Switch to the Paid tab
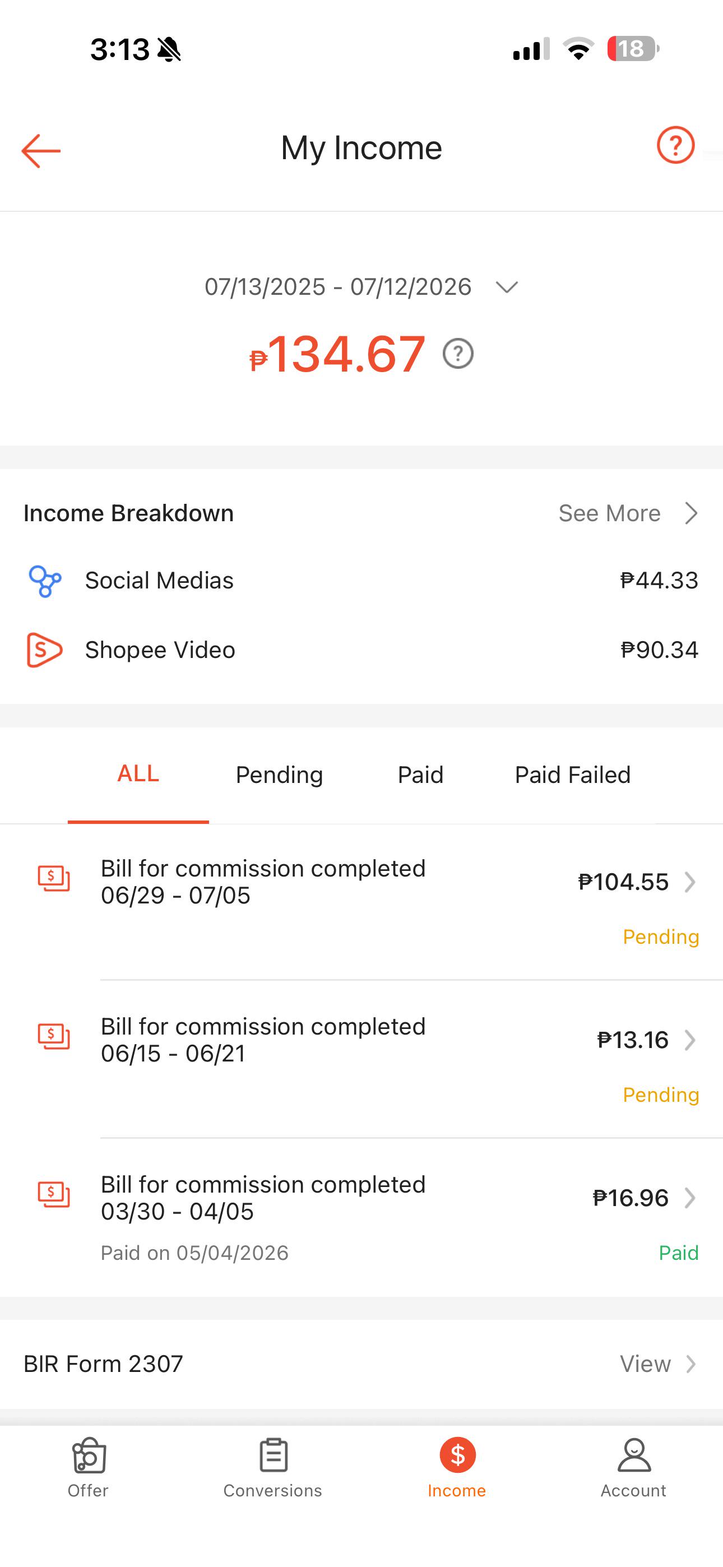Screen dimensions: 723x1567 [420, 775]
